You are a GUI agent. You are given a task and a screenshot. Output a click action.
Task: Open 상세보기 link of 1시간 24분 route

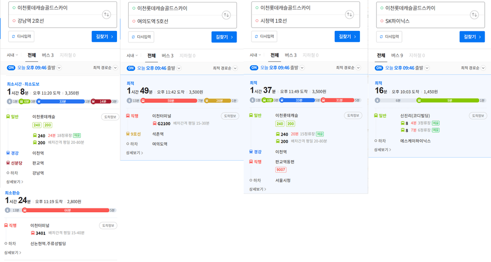pyautogui.click(x=12, y=252)
